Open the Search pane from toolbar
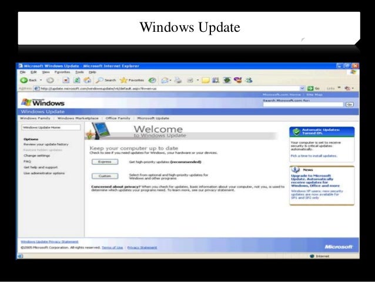 coord(105,80)
